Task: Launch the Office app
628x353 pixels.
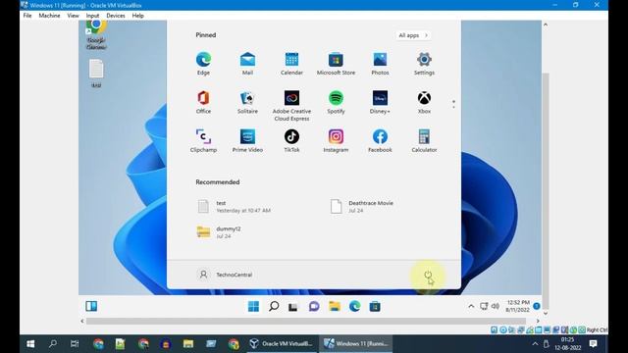Action: (x=203, y=102)
